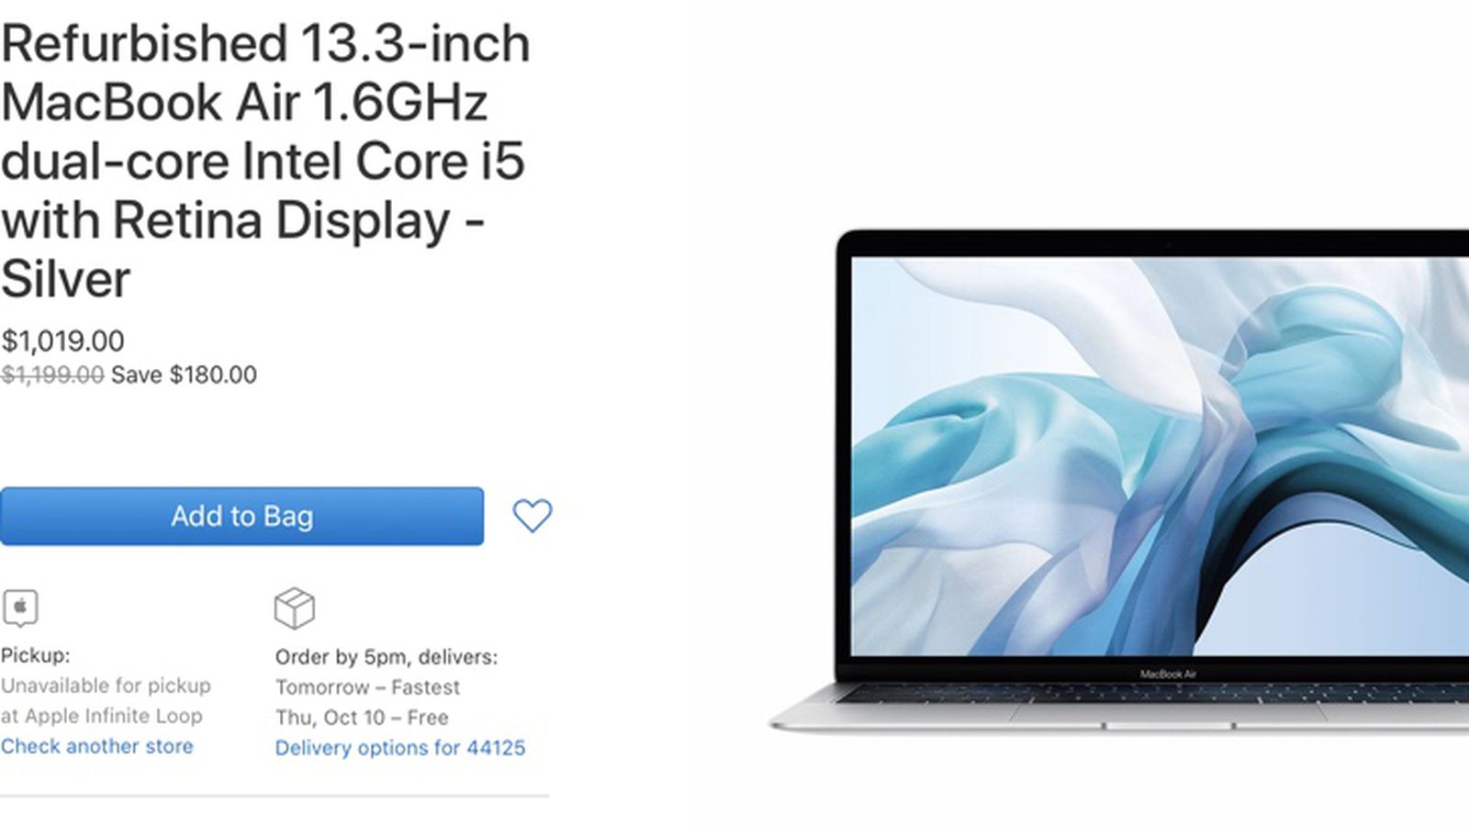Click the Save $180.00 savings text
The height and width of the screenshot is (826, 1469).
[x=184, y=374]
